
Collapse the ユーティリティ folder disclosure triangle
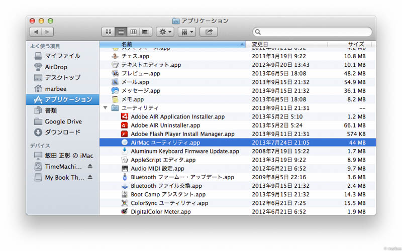coord(106,108)
